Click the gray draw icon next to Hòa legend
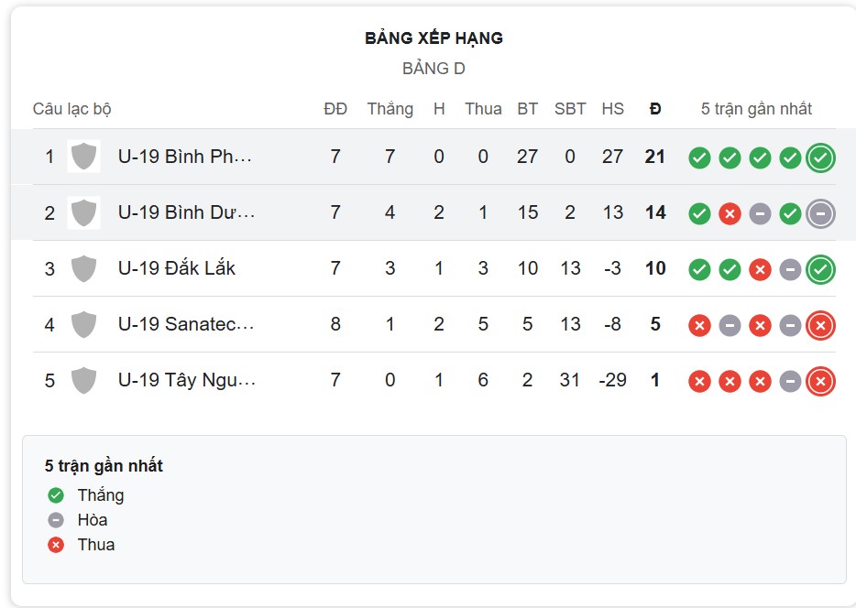 tap(54, 519)
